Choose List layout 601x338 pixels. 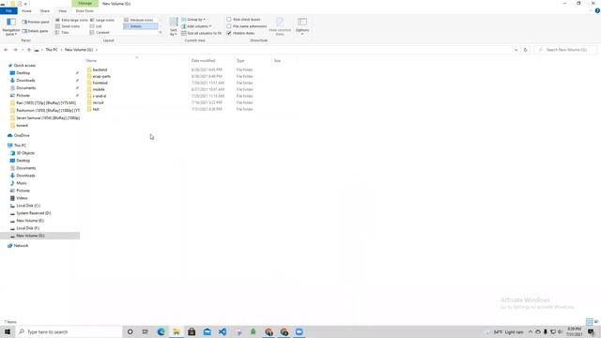96,26
